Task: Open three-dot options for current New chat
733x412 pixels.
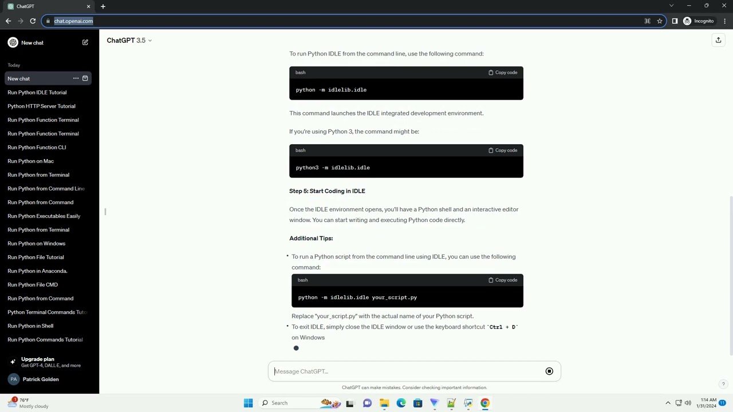Action: (76, 78)
